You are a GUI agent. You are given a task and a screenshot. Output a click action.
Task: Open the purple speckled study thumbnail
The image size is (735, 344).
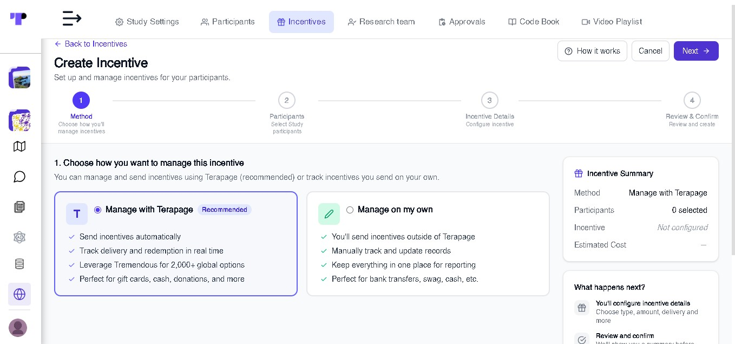pyautogui.click(x=19, y=120)
